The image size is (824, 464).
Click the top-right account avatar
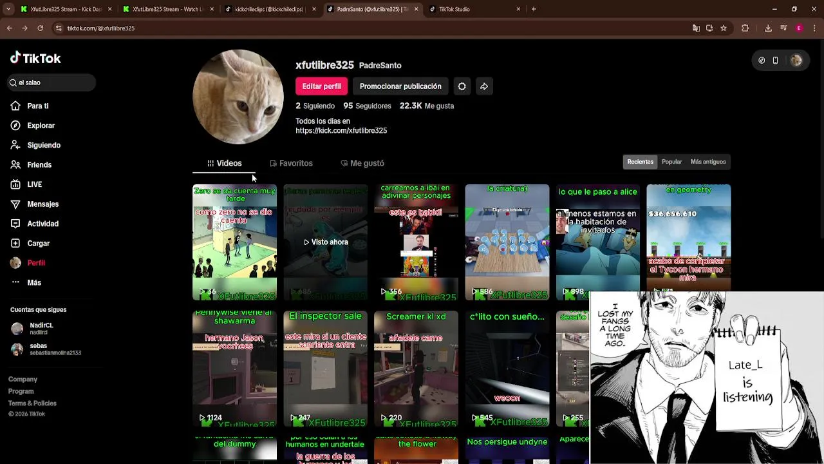pyautogui.click(x=796, y=60)
